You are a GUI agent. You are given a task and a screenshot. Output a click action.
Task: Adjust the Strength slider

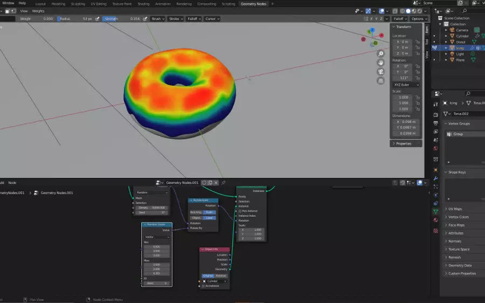(123, 19)
